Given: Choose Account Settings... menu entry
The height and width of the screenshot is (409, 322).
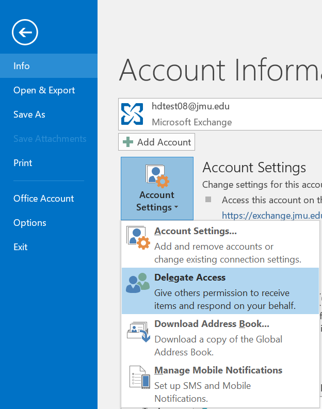Looking at the screenshot, I should (220, 244).
